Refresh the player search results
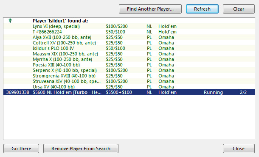This screenshot has height=157, width=259. click(x=202, y=9)
